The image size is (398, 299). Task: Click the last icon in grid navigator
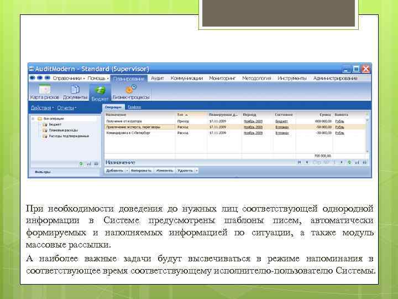click(365, 162)
